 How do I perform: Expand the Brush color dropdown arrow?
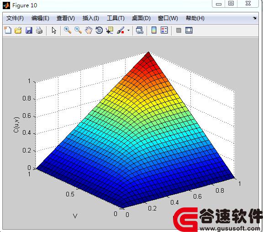[x=128, y=31]
